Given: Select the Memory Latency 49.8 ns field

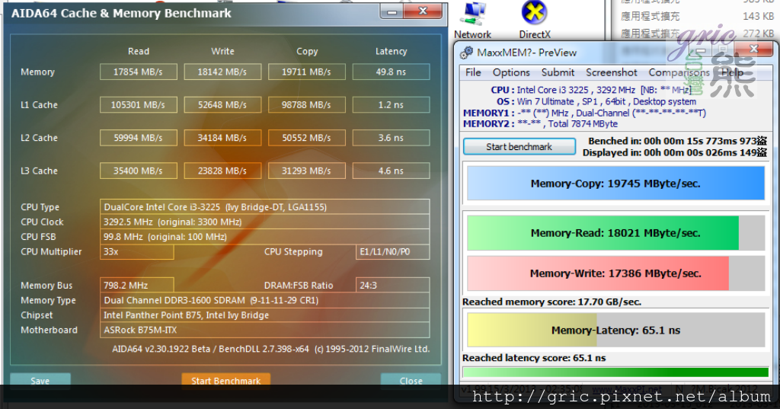Looking at the screenshot, I should point(391,72).
